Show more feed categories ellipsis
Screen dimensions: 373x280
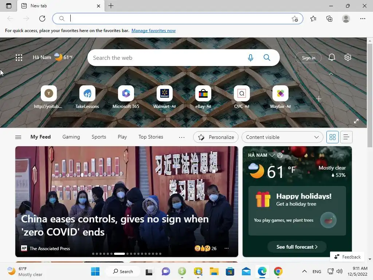182,137
